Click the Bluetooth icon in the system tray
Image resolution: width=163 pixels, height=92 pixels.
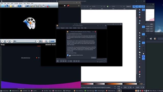click(x=140, y=91)
